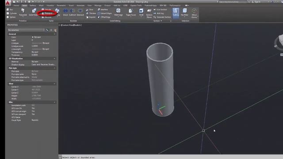The image size is (283, 159).
Task: Open the Visualize ribbon tab
Action: [x=50, y=6]
